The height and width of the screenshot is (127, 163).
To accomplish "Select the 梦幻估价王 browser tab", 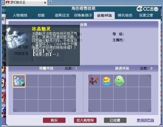I will click(26, 2).
